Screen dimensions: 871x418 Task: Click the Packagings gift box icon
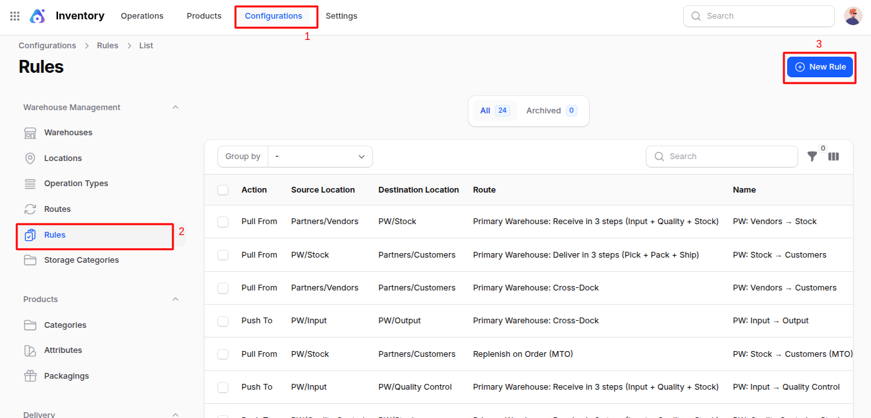click(x=30, y=376)
